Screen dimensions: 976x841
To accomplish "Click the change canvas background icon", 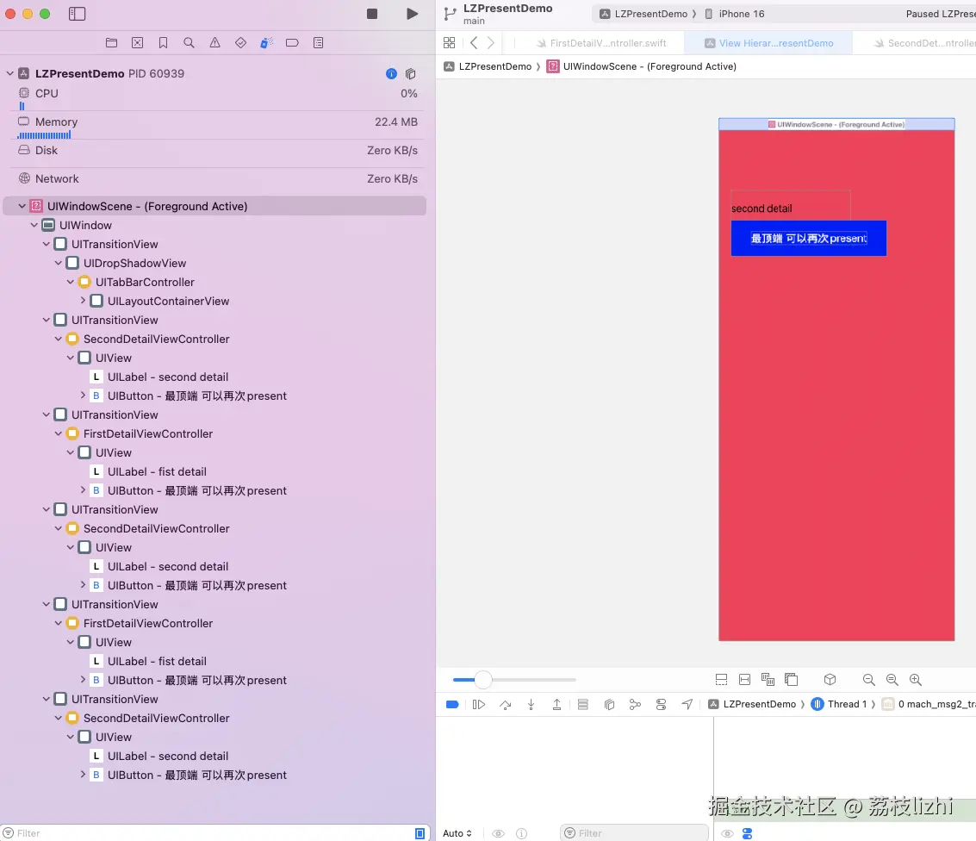I will (x=791, y=680).
